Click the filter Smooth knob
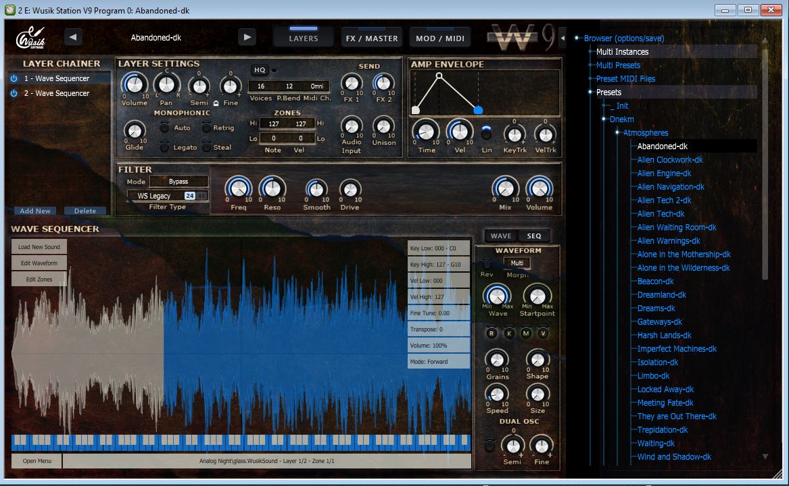The width and height of the screenshot is (789, 486). pyautogui.click(x=316, y=190)
